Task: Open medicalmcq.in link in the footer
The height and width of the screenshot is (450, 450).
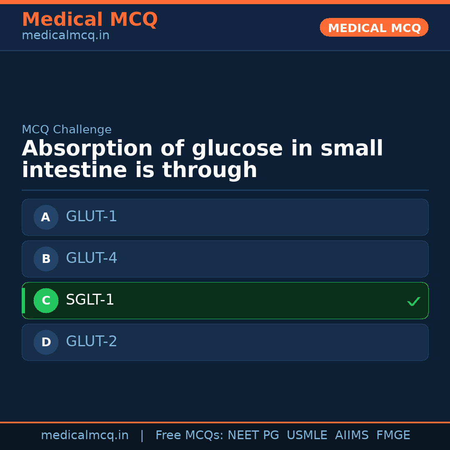Action: tap(85, 435)
